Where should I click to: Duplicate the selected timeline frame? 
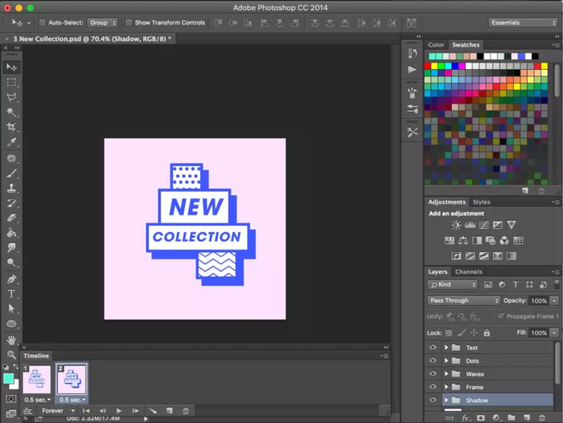[x=170, y=411]
